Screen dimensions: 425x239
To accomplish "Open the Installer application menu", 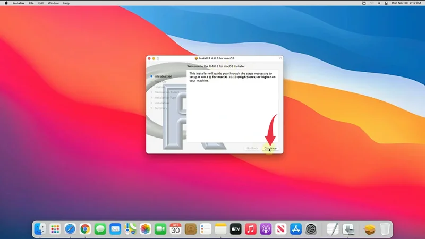I will [18, 3].
